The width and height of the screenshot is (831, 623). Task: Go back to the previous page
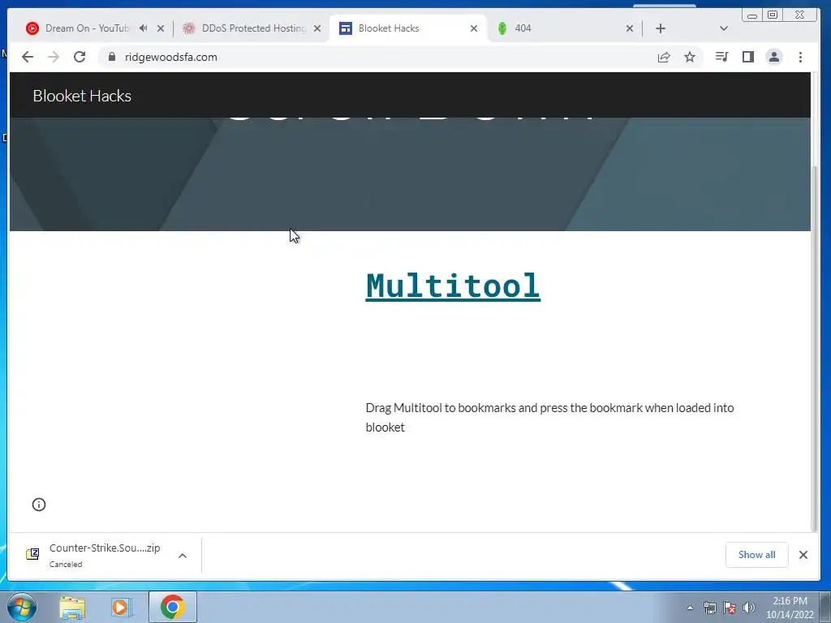click(x=28, y=58)
